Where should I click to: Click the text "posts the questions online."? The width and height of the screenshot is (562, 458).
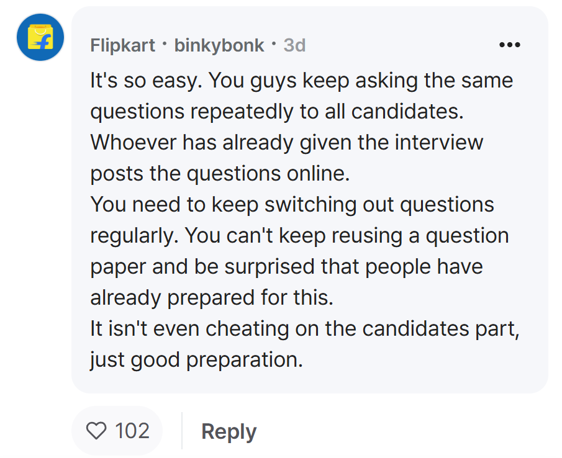(x=220, y=174)
